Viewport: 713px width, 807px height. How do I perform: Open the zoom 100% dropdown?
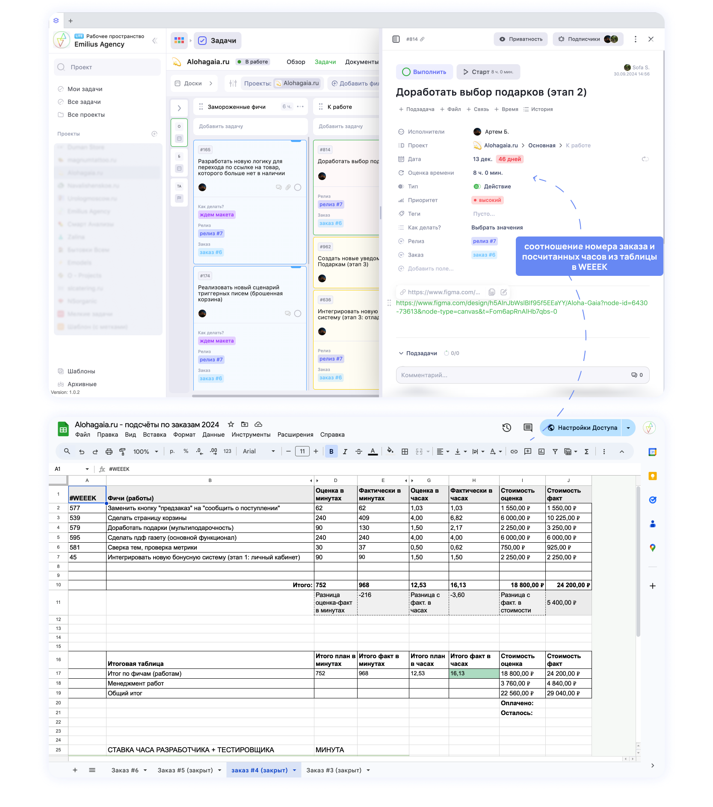tap(145, 452)
